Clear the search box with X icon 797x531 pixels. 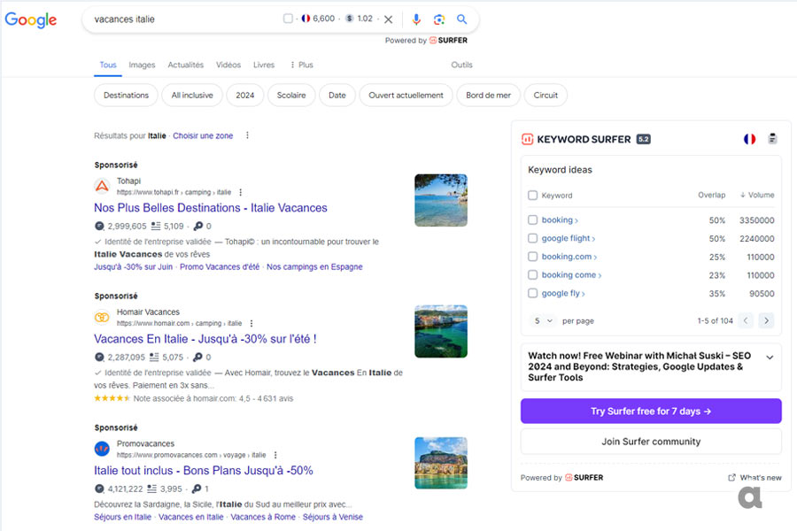pyautogui.click(x=389, y=19)
